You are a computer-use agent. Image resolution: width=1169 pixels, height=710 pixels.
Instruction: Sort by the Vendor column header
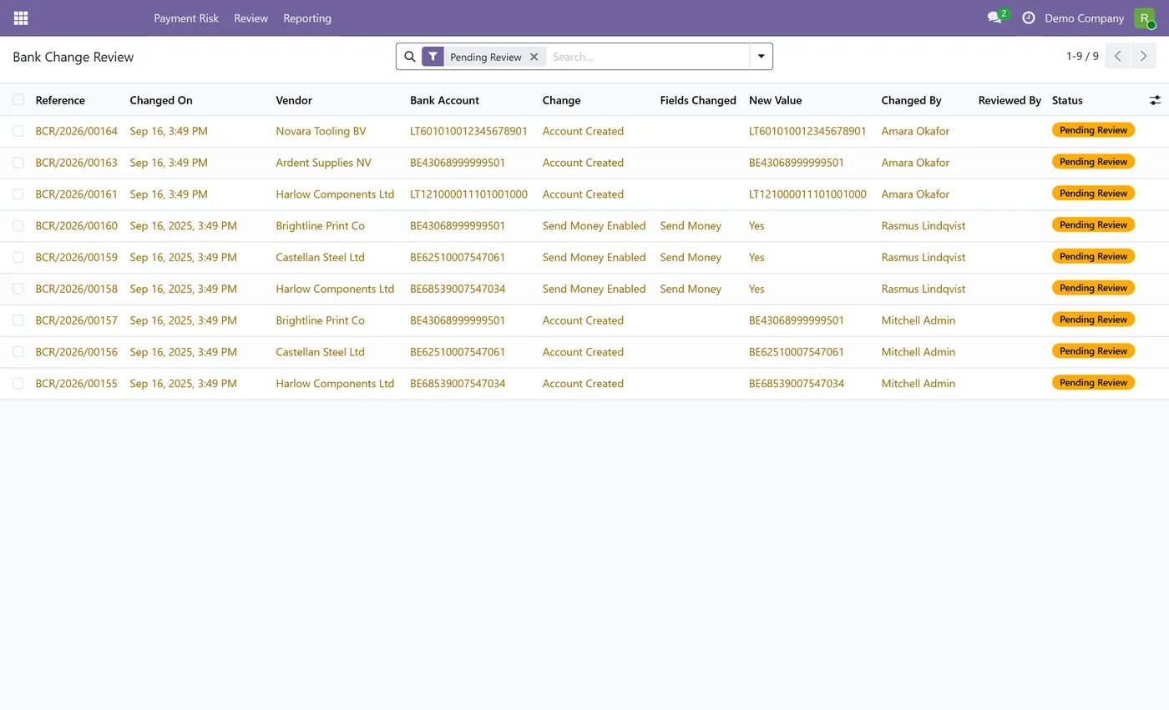tap(294, 100)
